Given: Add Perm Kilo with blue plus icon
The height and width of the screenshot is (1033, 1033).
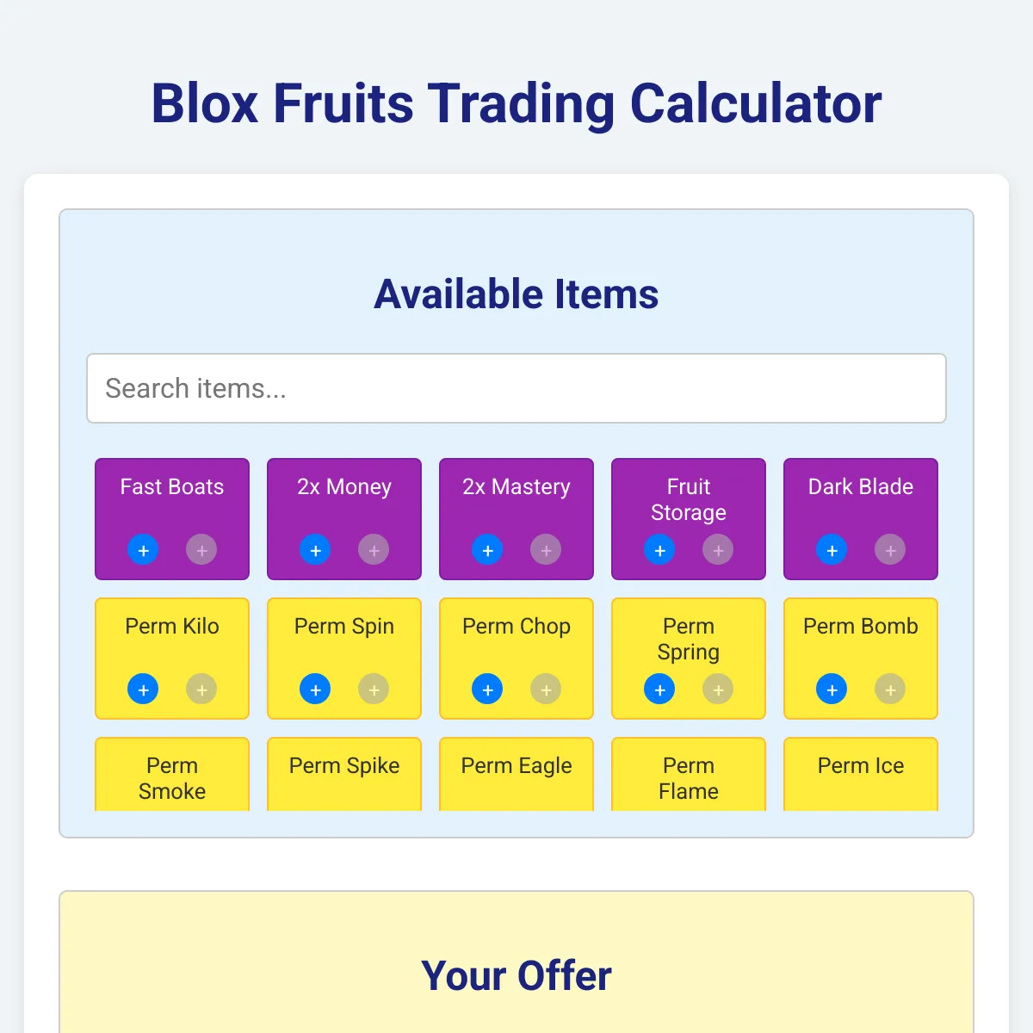Looking at the screenshot, I should 143,689.
